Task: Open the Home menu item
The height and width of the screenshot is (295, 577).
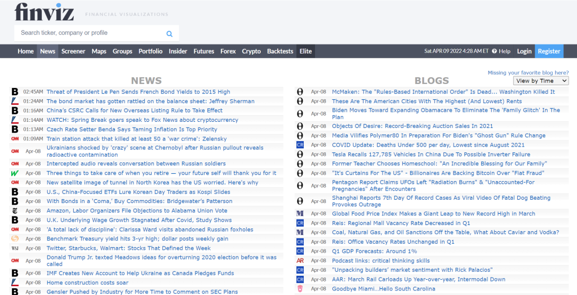Action: tap(25, 51)
